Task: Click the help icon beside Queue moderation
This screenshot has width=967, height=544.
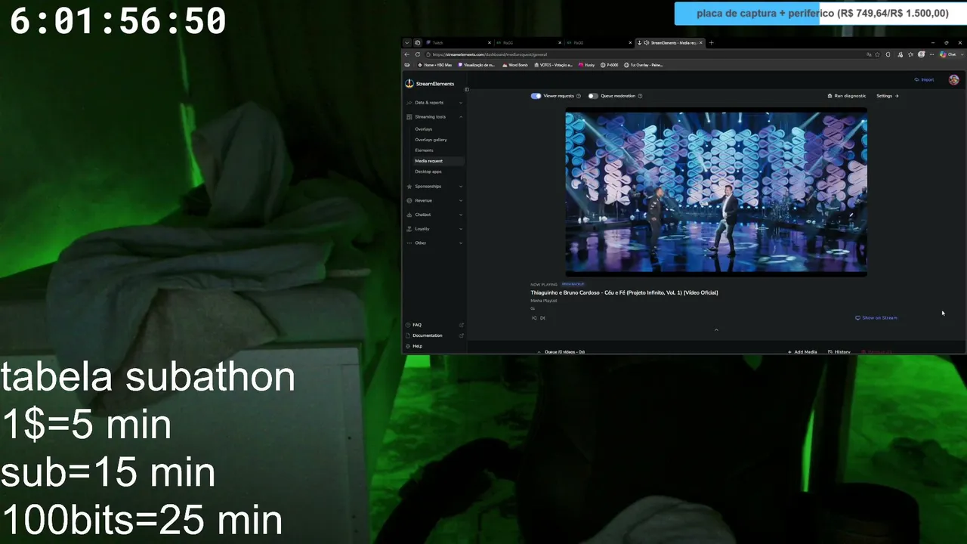Action: (x=640, y=96)
